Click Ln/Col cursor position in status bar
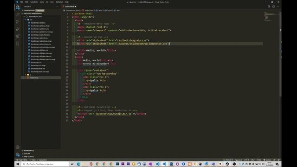This screenshot has height=167, width=297. (x=228, y=160)
